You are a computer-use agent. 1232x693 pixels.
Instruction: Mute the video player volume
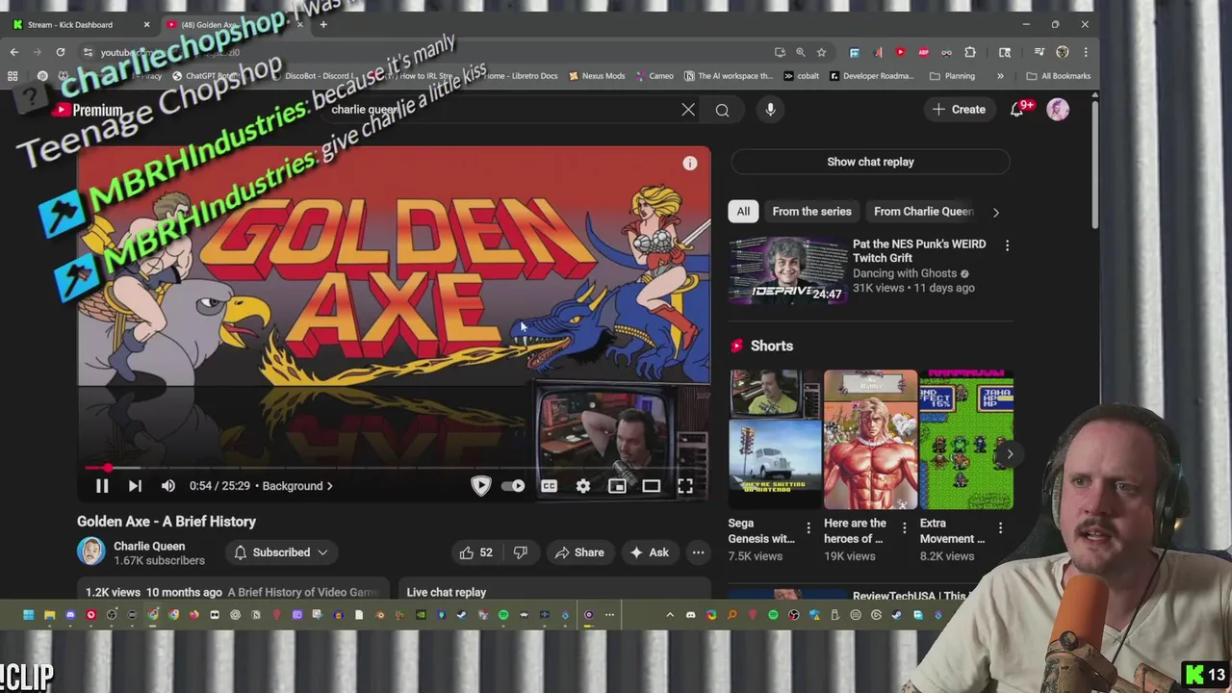click(x=168, y=486)
